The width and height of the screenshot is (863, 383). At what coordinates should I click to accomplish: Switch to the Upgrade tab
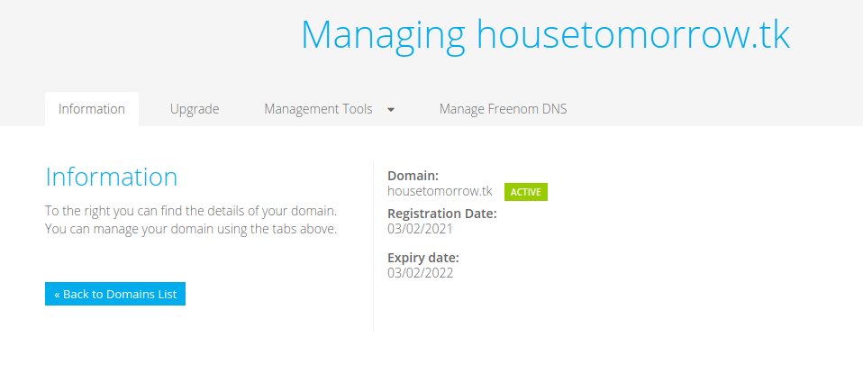click(x=195, y=109)
